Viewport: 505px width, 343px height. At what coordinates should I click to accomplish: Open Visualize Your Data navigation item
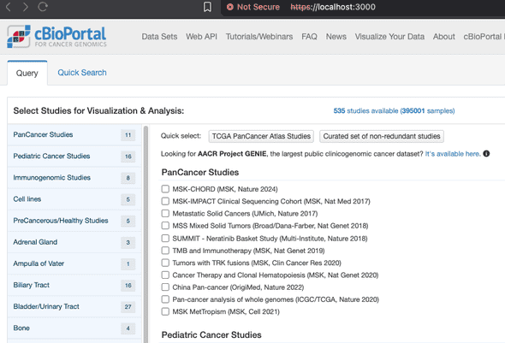click(x=389, y=37)
